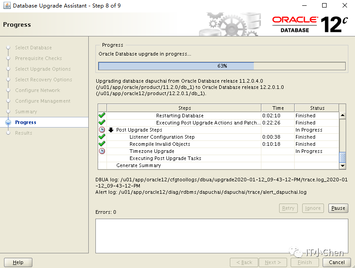The width and height of the screenshot is (355, 268).
Task: Click the Alert log path text
Action: click(x=201, y=192)
